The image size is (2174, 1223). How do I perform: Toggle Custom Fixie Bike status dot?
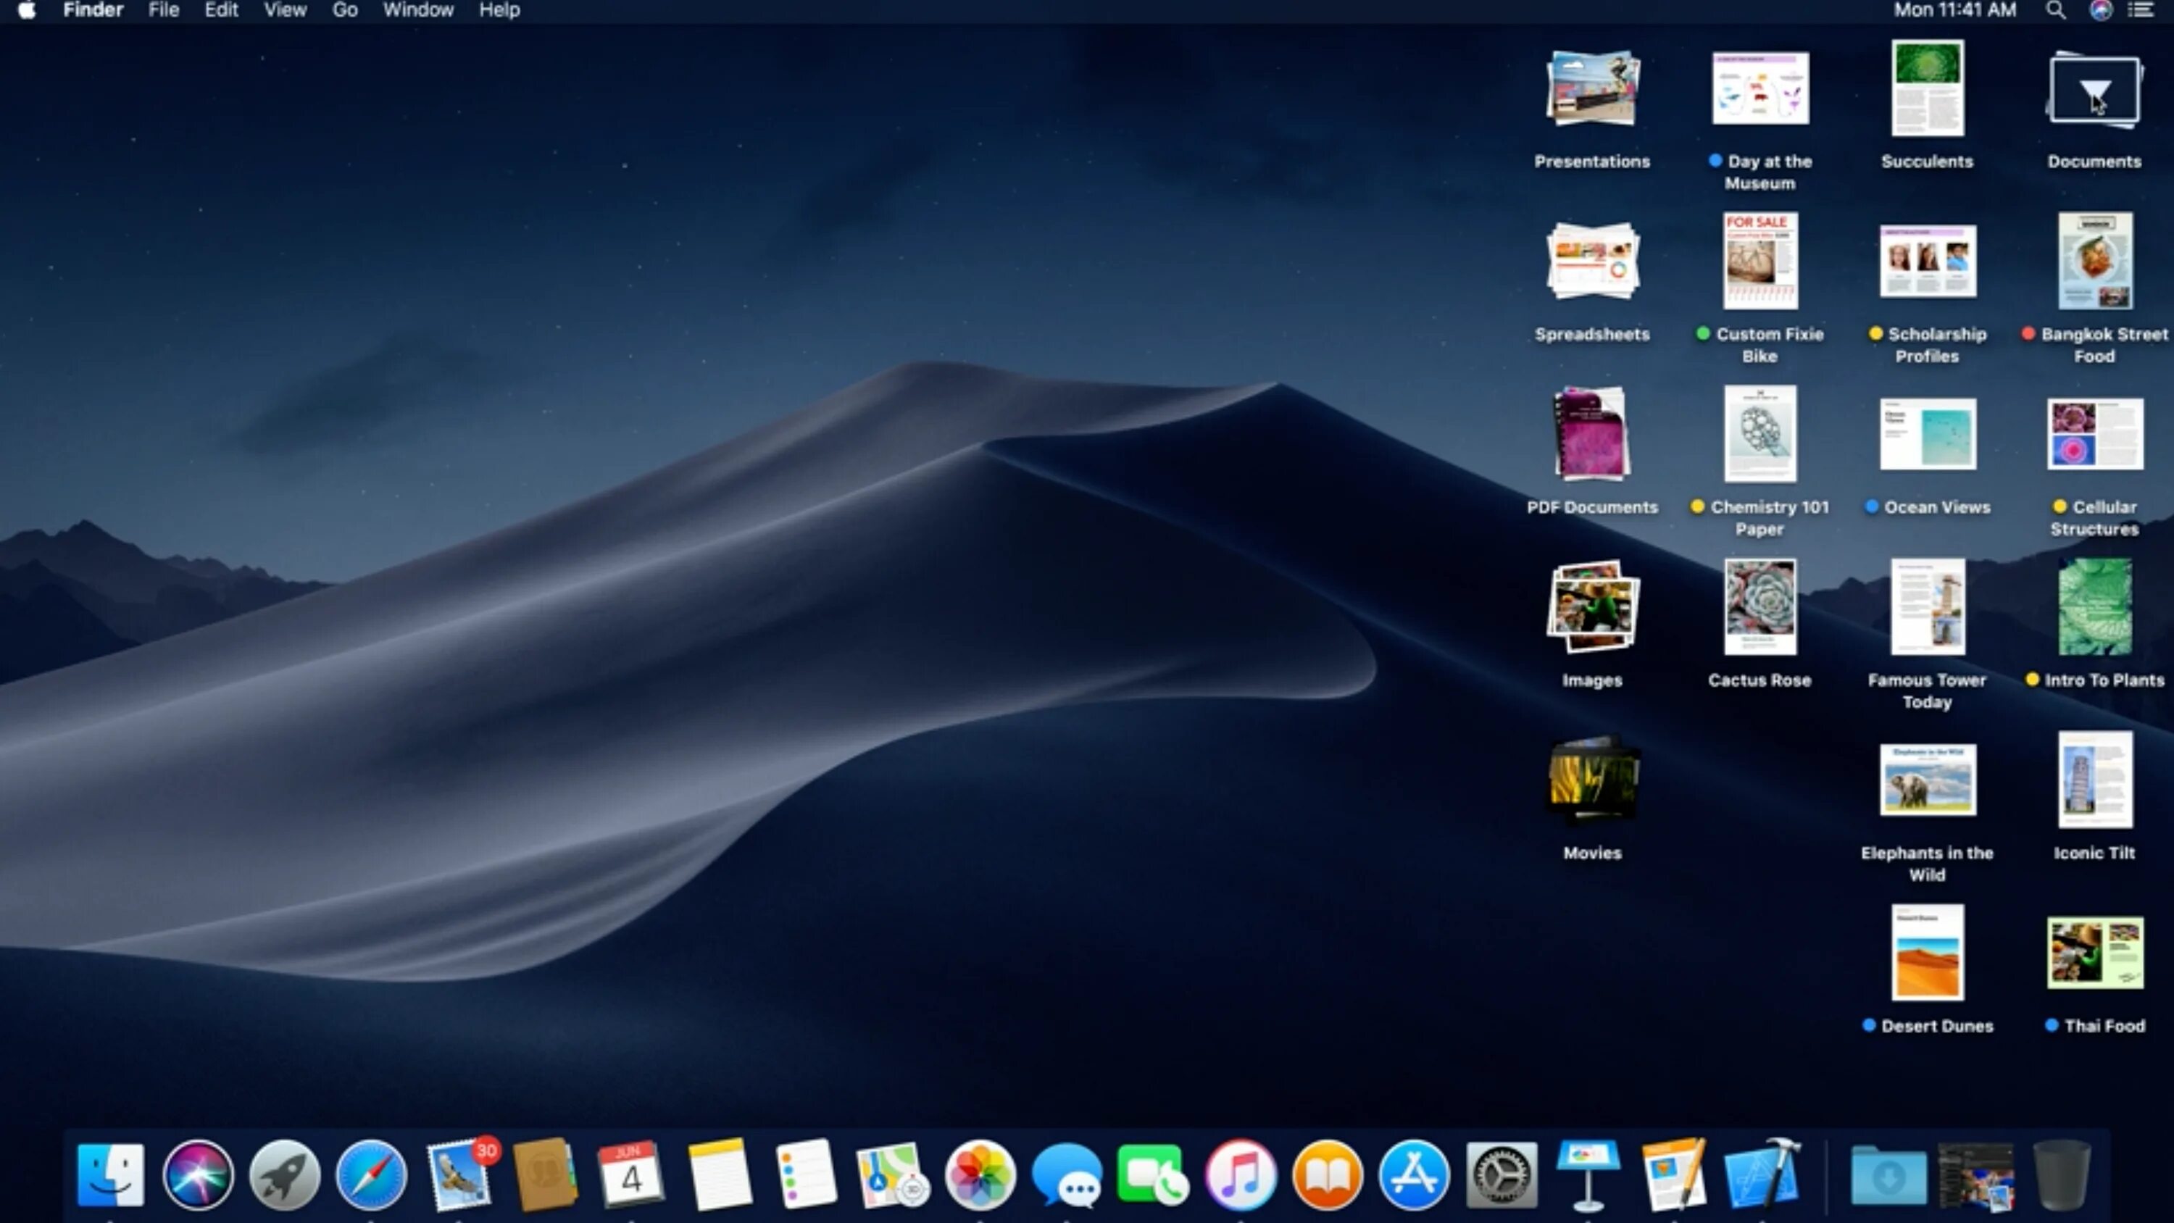[1704, 333]
